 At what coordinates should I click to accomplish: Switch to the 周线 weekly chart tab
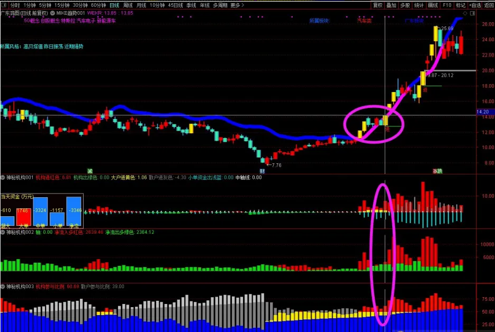pyautogui.click(x=128, y=5)
